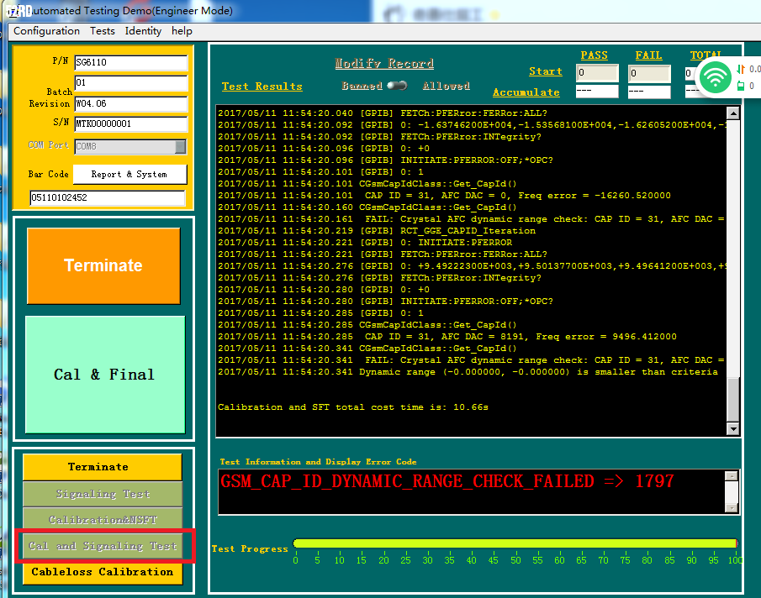Click the small yellow Terminate button
The image size is (761, 598).
click(x=102, y=467)
